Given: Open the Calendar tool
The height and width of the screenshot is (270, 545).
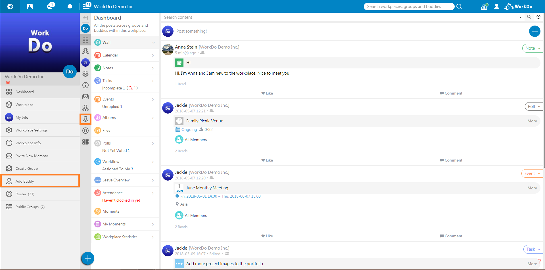Looking at the screenshot, I should pos(125,55).
